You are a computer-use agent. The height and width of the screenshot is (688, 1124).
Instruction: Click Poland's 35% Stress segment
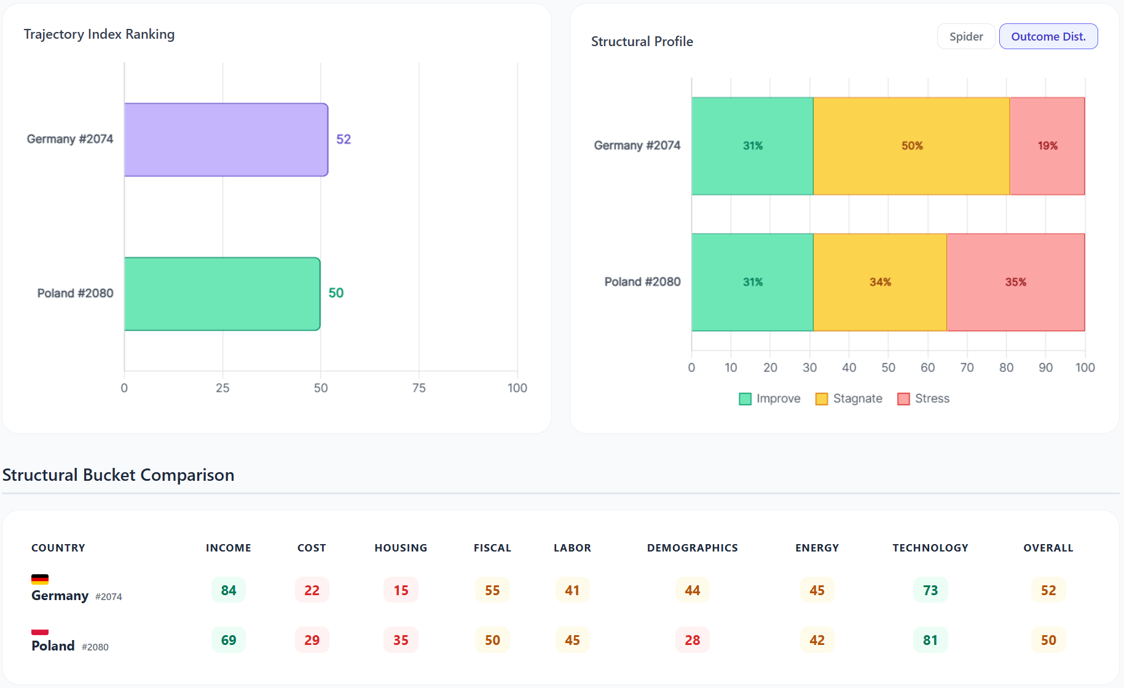1015,282
